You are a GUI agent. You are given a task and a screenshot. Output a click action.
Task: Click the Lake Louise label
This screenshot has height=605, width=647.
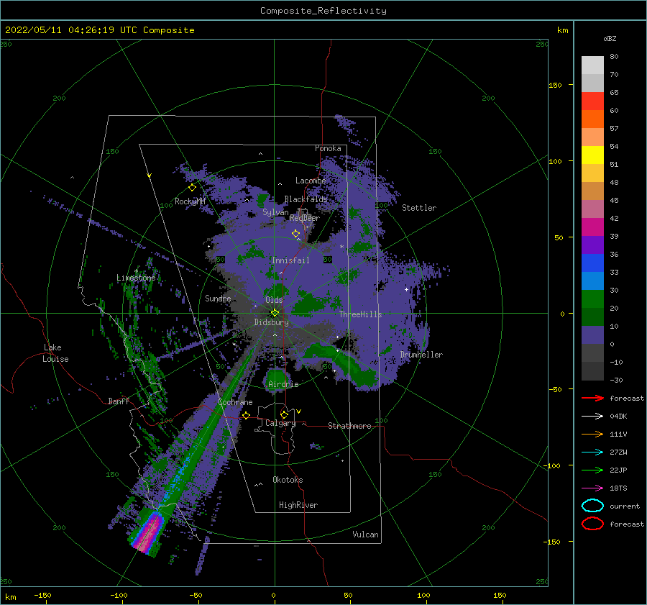(x=55, y=353)
